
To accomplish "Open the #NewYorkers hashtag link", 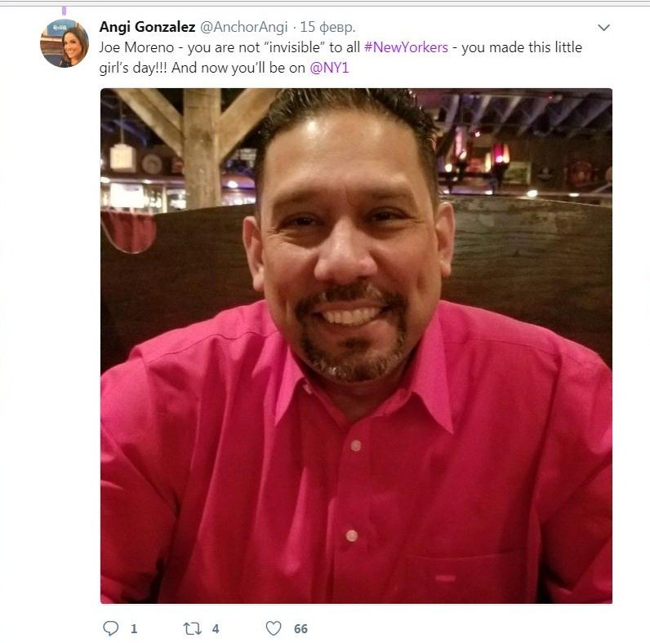I will 406,47.
